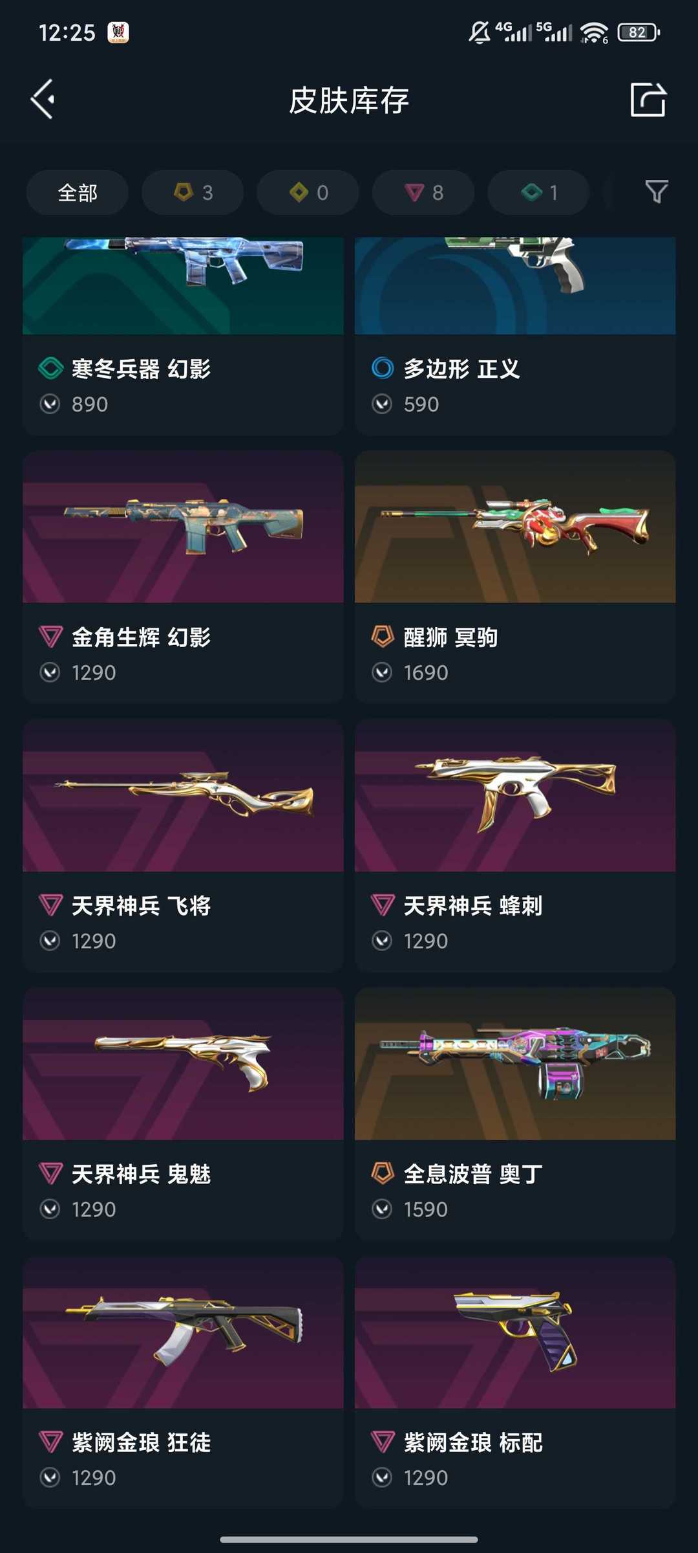Open 天界神兵 飞将 sniper image
Image resolution: width=698 pixels, height=1553 pixels.
[x=183, y=795]
